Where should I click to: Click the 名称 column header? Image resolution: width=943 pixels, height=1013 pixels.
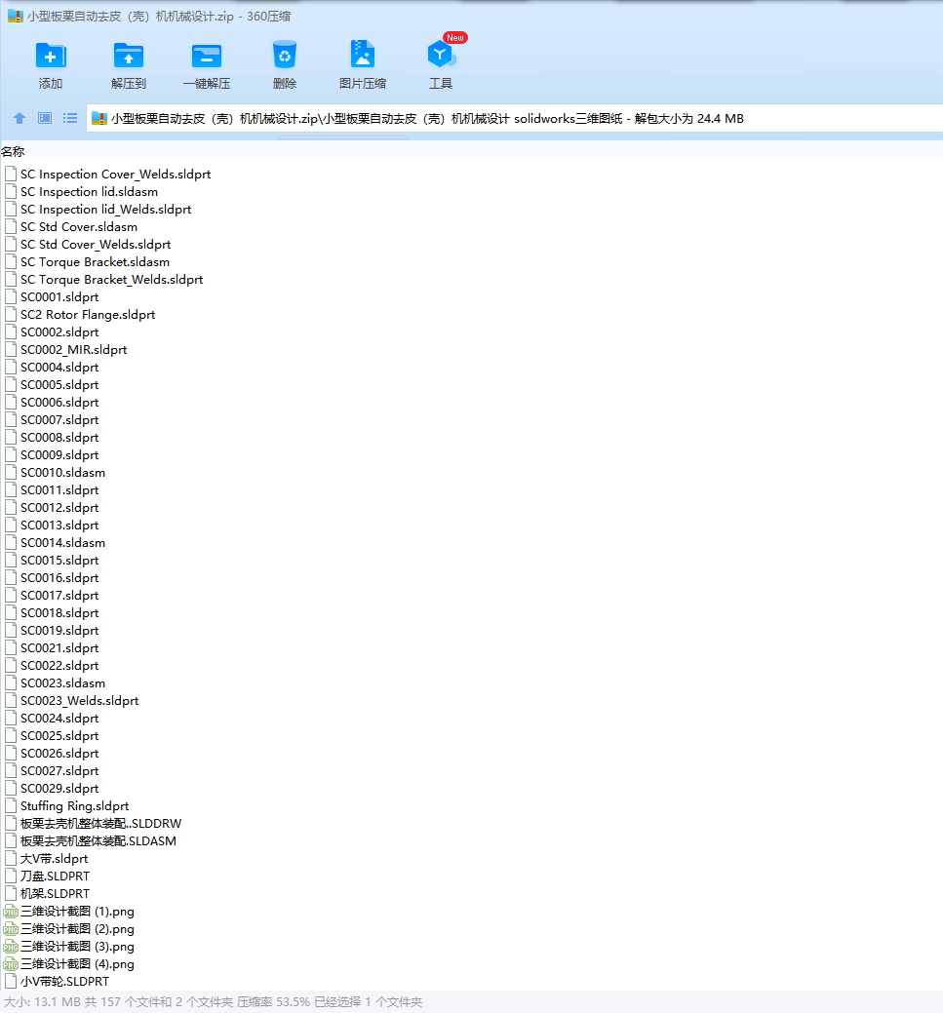(x=13, y=152)
